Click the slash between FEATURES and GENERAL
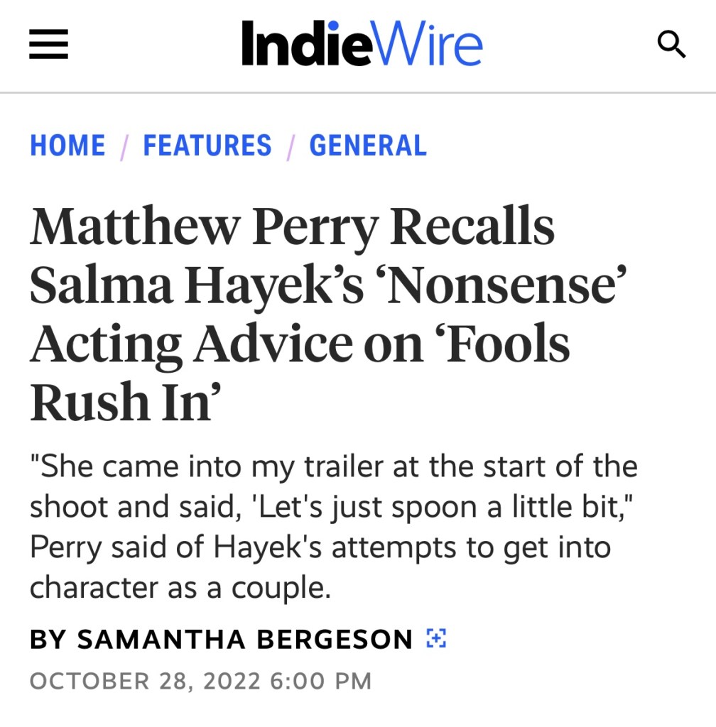Image resolution: width=716 pixels, height=727 pixels. (x=290, y=146)
